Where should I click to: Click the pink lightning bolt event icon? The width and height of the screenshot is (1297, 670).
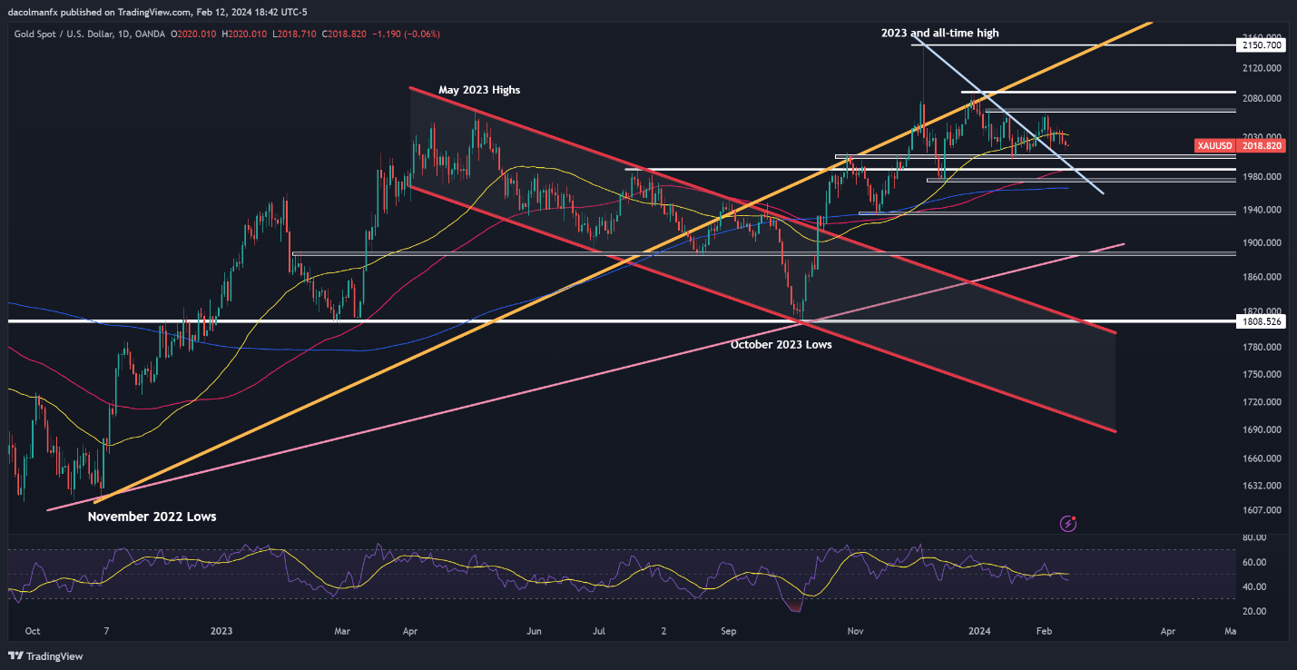1068,523
